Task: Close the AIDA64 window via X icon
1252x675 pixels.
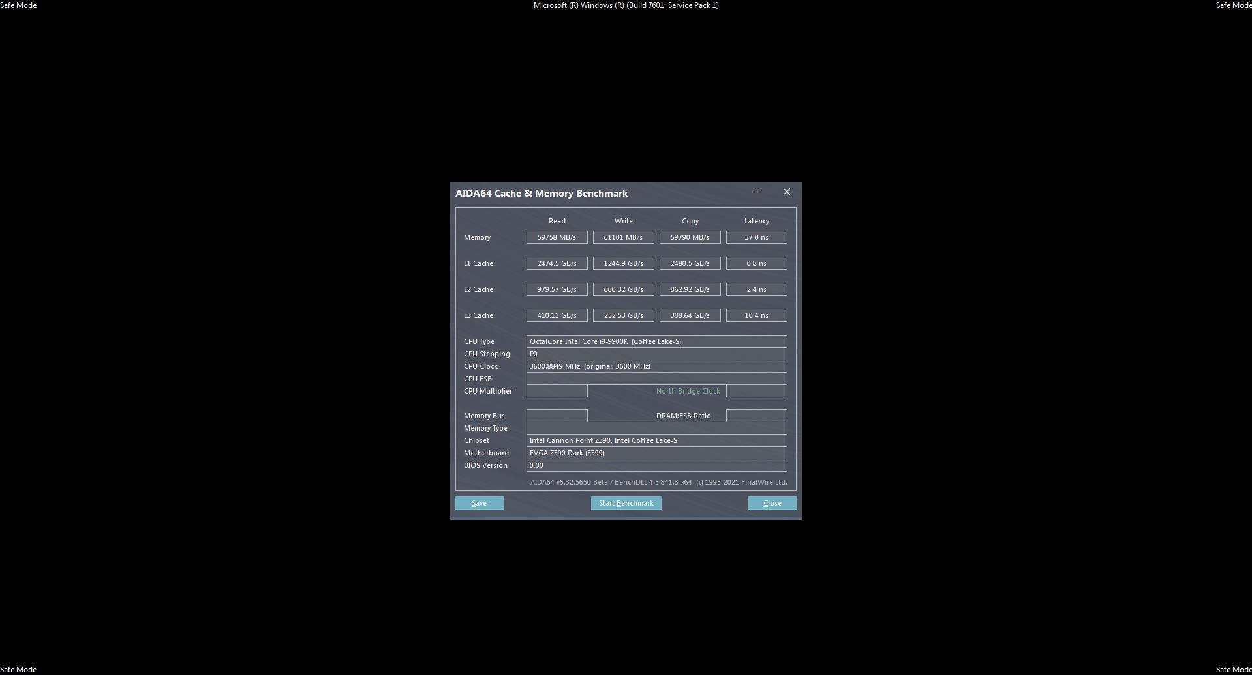Action: (786, 192)
